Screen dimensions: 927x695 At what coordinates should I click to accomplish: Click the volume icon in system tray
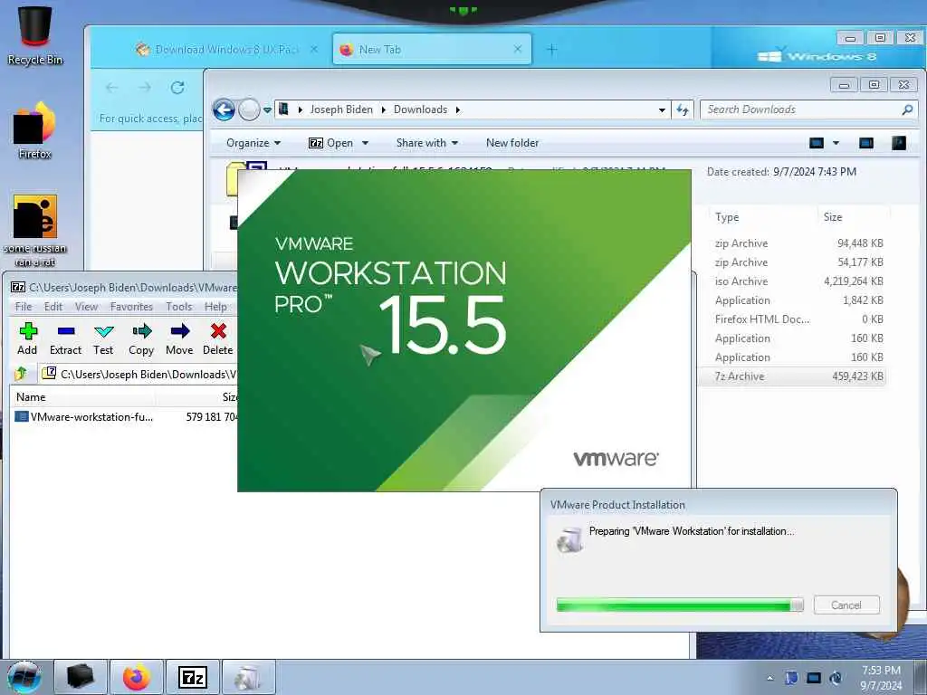coord(836,678)
